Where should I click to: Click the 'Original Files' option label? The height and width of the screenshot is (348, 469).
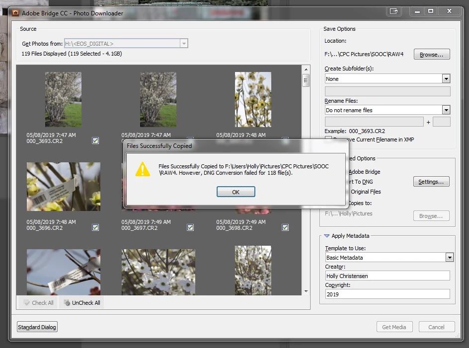pyautogui.click(x=366, y=192)
